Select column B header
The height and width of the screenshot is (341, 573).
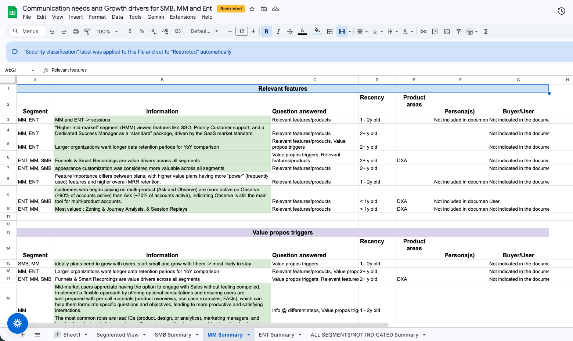[x=162, y=80]
